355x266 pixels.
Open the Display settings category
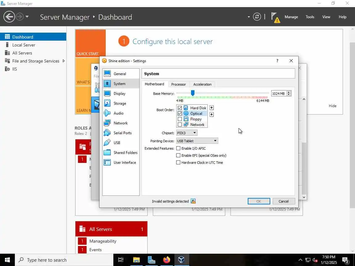121,93
